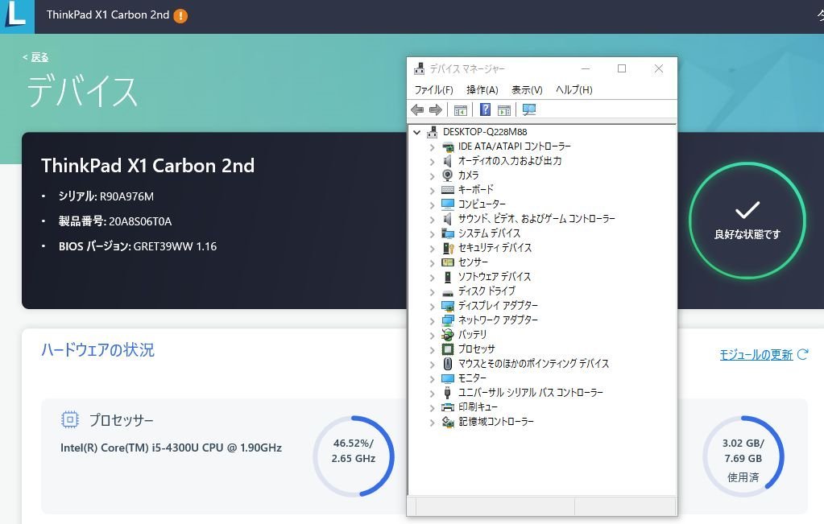Select オーディオの入力および出力 tree row
The width and height of the screenshot is (824, 524).
(510, 161)
